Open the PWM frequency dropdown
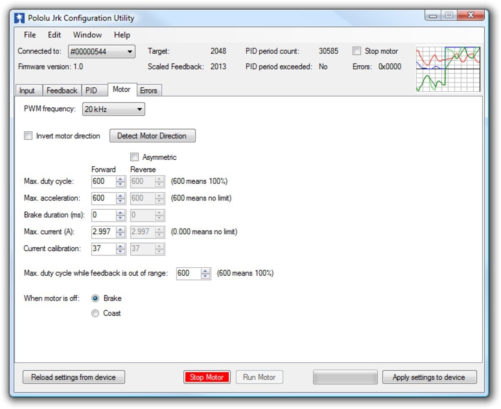Screen dimensions: 501x409 [x=114, y=110]
